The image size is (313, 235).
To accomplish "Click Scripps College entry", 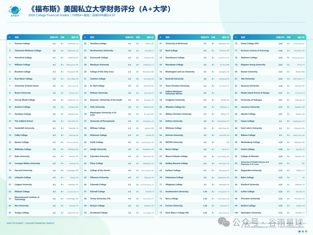I will [x=22, y=213].
